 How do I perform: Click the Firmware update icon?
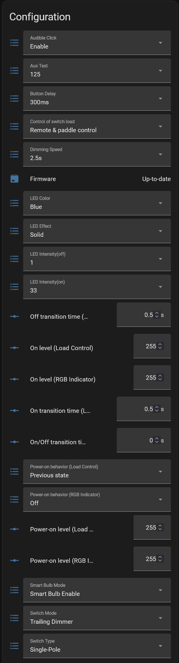(14, 179)
